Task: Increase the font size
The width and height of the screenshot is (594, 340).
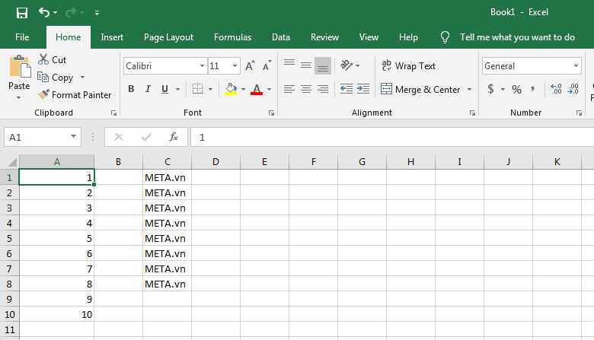Action: click(250, 66)
